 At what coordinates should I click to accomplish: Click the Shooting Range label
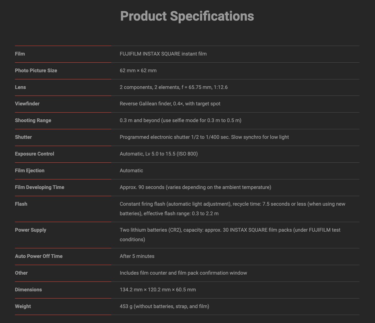click(33, 120)
